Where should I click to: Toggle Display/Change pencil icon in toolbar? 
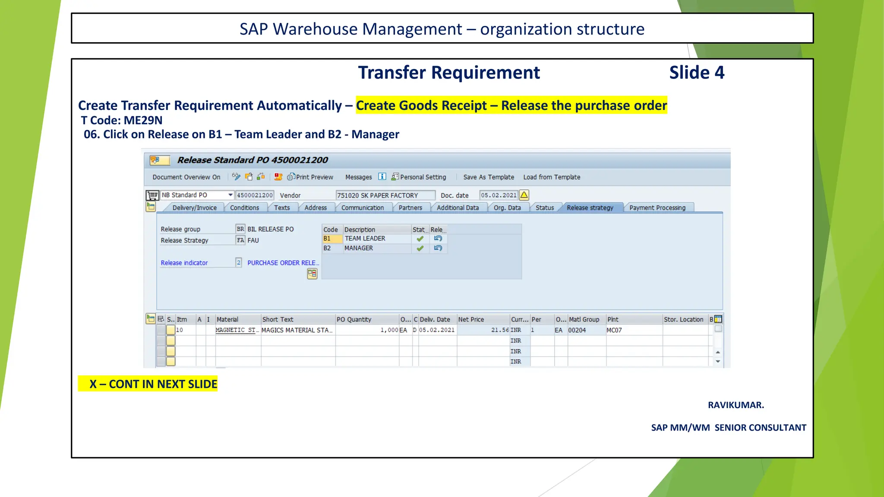coord(236,176)
